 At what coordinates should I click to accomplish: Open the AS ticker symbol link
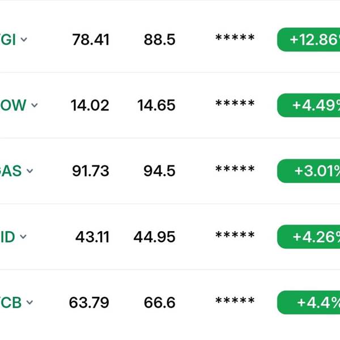coord(11,171)
